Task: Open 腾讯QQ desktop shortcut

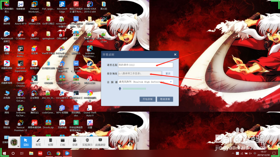Action: (x=34, y=109)
